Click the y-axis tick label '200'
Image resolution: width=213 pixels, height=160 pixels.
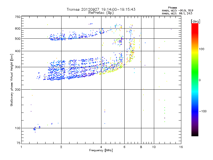18,90
